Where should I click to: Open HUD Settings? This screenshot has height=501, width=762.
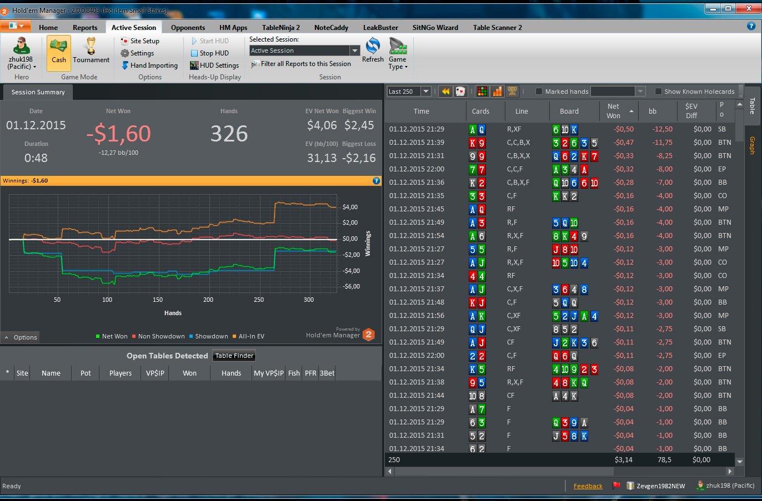[214, 65]
